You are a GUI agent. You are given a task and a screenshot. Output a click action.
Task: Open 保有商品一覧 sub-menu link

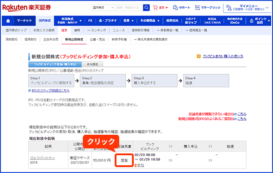click(167, 31)
